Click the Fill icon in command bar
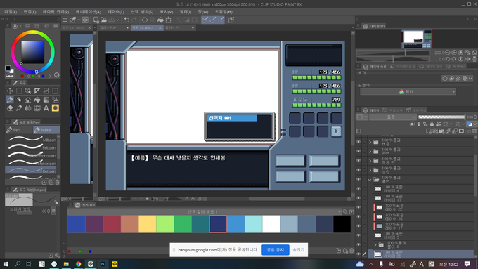The image size is (478, 269). (160, 20)
